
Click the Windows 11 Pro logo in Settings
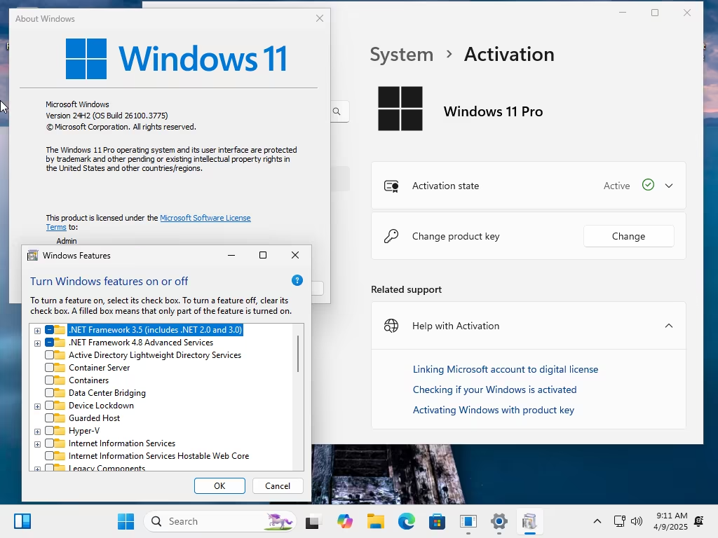400,109
